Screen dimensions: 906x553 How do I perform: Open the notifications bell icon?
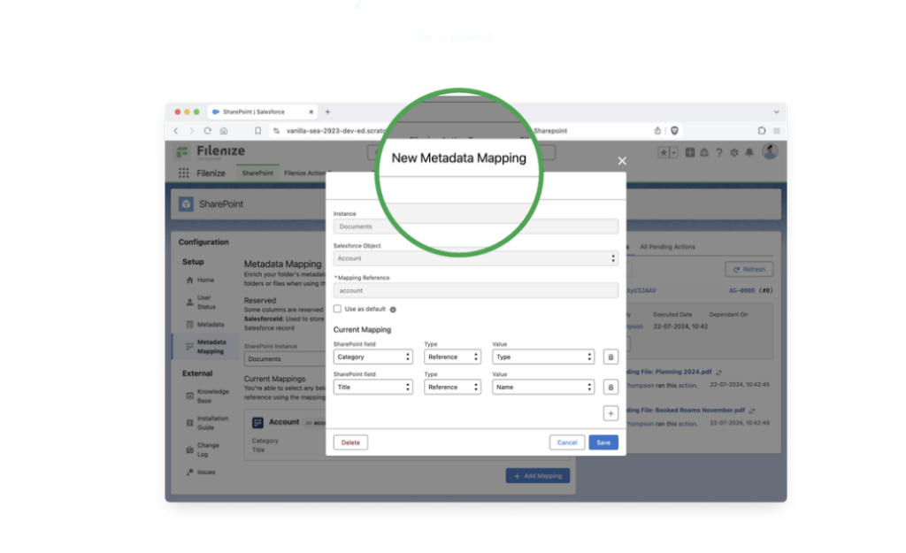(x=749, y=152)
